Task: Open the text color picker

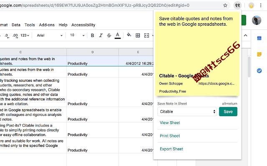Action: [118, 35]
